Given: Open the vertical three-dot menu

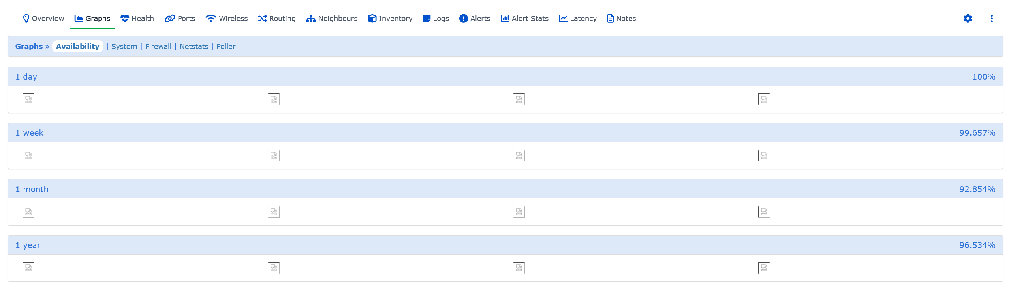Looking at the screenshot, I should tap(992, 19).
